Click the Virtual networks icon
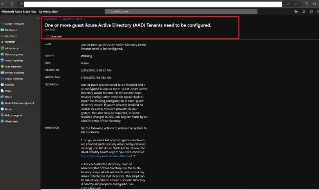Viewport: 319px width, 190px height. tap(2, 78)
